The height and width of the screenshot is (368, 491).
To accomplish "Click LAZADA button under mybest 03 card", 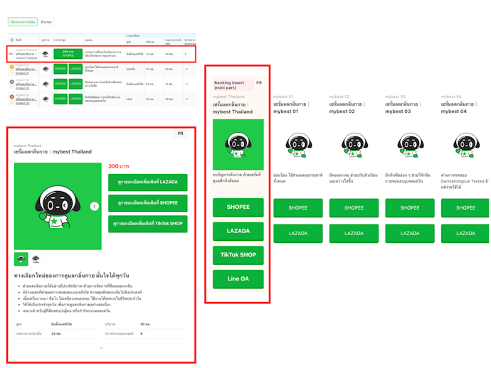I will pos(410,234).
